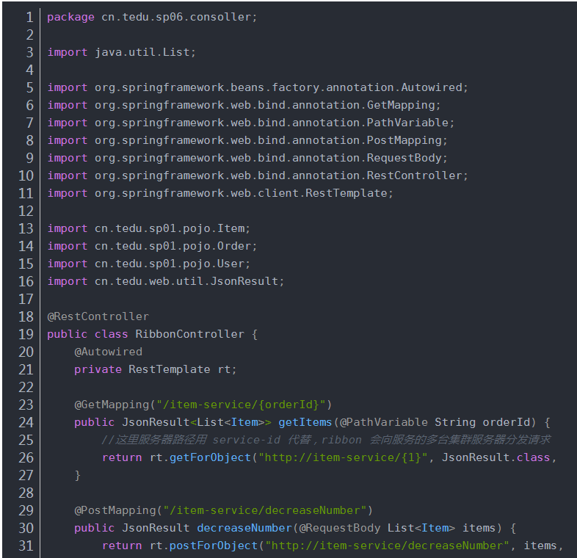Click the GetMapping import statement

point(244,105)
